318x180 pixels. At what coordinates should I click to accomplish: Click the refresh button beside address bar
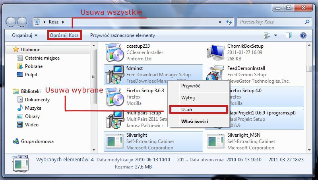coord(229,22)
